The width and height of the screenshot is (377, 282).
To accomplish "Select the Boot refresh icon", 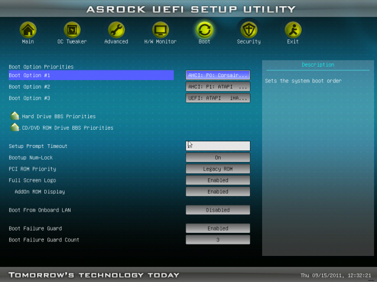I will [204, 30].
